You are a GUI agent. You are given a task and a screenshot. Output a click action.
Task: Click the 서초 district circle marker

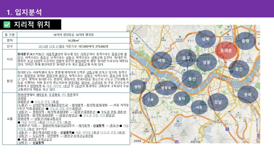click(x=199, y=107)
